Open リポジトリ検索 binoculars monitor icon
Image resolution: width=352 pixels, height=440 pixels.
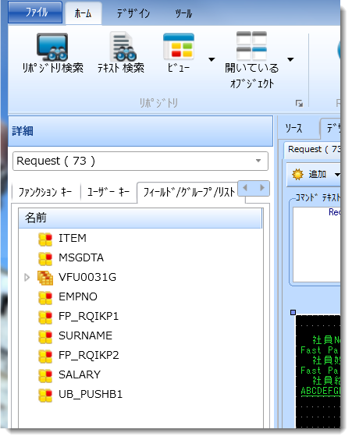click(52, 47)
